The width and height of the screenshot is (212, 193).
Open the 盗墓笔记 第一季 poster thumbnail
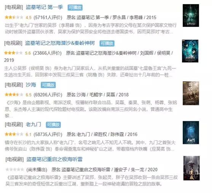(x=191, y=15)
